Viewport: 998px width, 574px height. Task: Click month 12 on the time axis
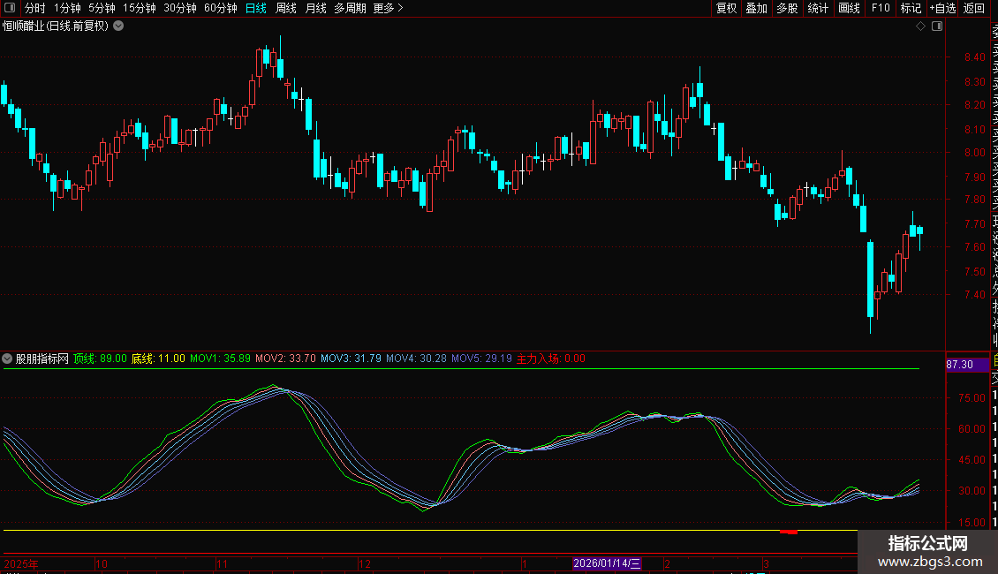364,563
